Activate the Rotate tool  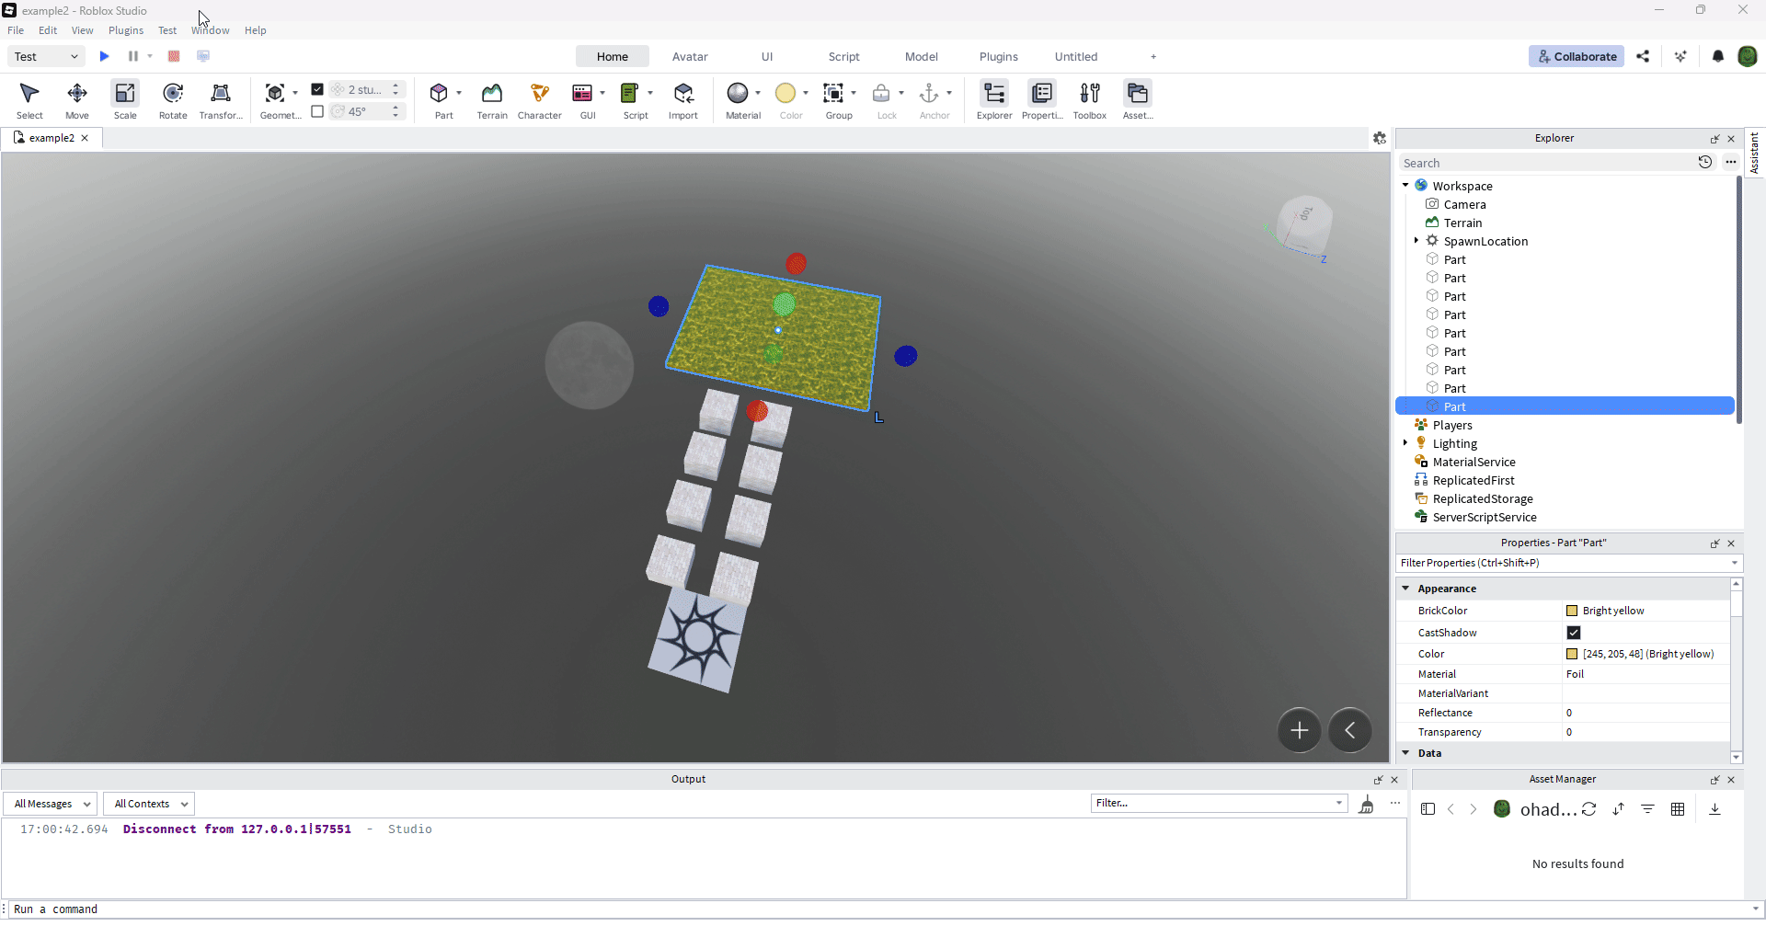click(x=173, y=99)
